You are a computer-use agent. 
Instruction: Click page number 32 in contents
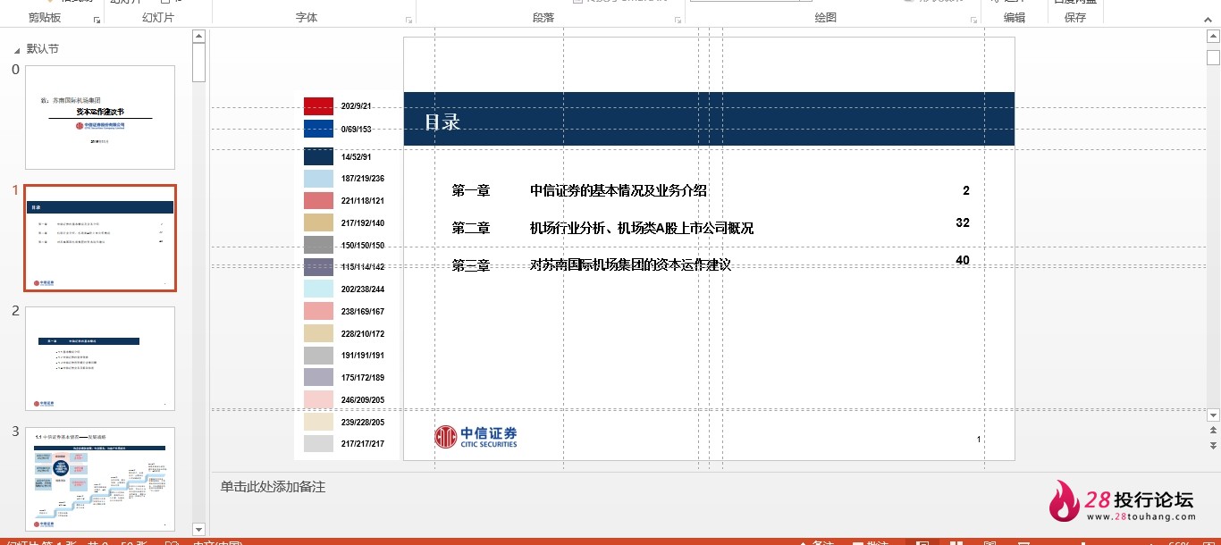pyautogui.click(x=963, y=222)
